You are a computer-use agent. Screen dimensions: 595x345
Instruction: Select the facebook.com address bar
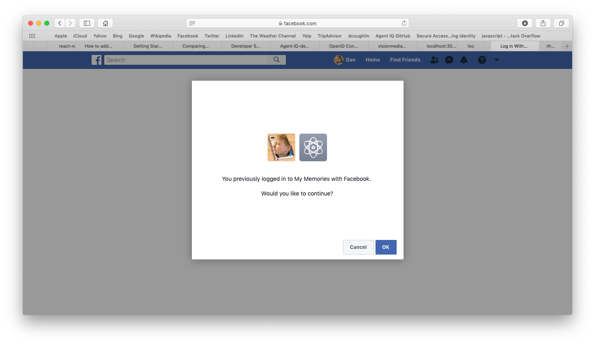pyautogui.click(x=298, y=23)
